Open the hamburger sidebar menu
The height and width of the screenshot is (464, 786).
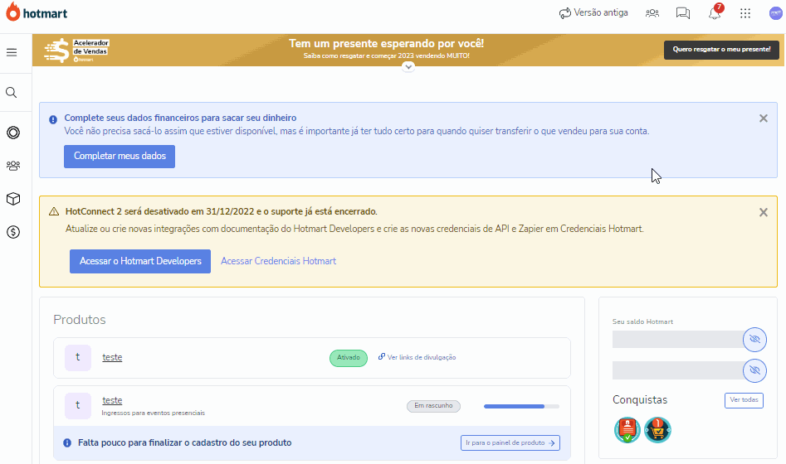(x=12, y=52)
